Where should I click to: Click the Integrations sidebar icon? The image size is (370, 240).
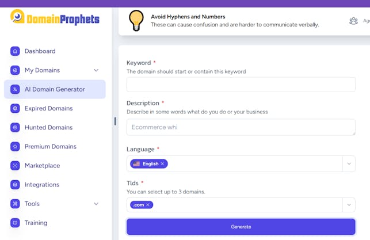[x=15, y=185]
